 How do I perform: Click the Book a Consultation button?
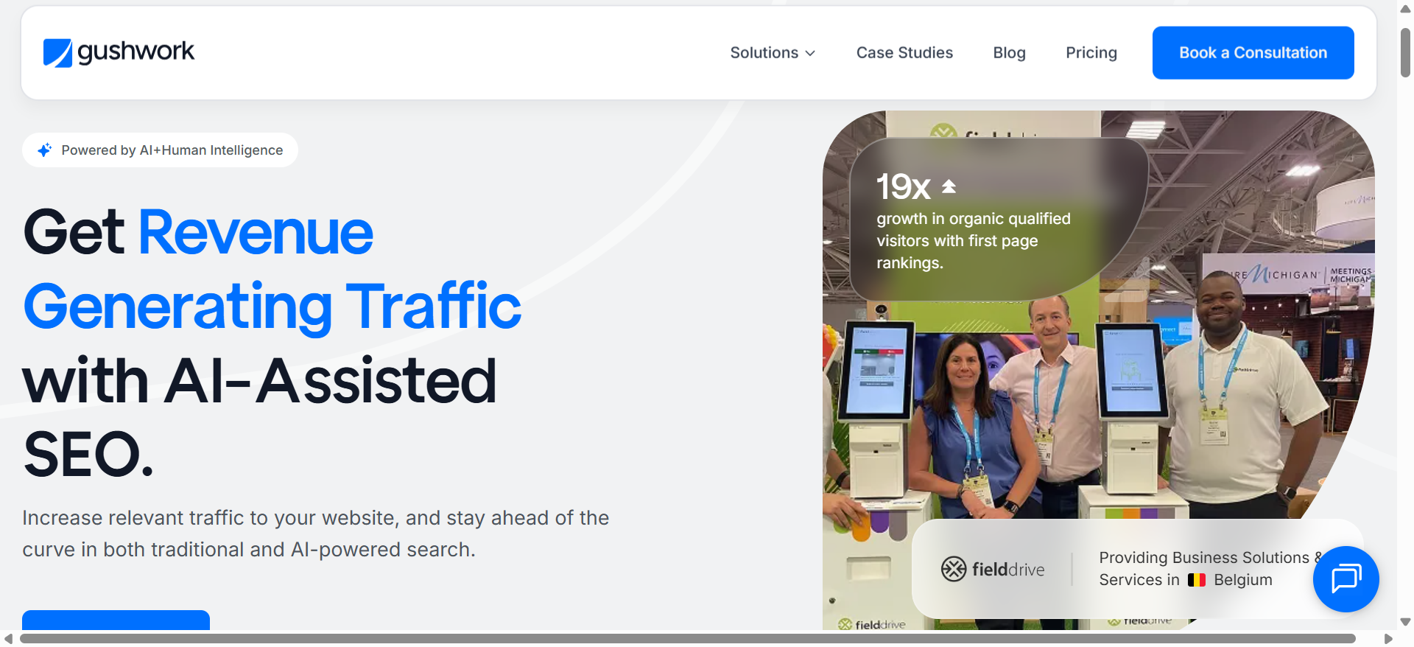[1252, 53]
